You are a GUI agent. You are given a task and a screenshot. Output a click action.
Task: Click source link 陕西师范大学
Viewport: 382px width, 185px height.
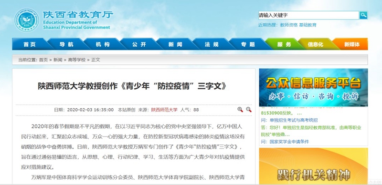click(164, 110)
